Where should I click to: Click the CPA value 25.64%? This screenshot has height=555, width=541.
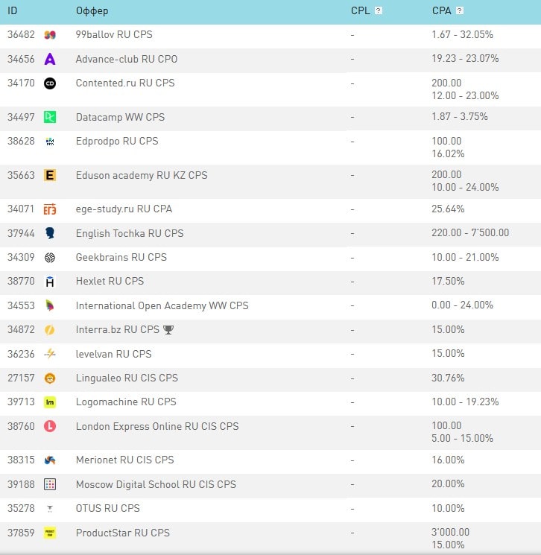tap(448, 209)
